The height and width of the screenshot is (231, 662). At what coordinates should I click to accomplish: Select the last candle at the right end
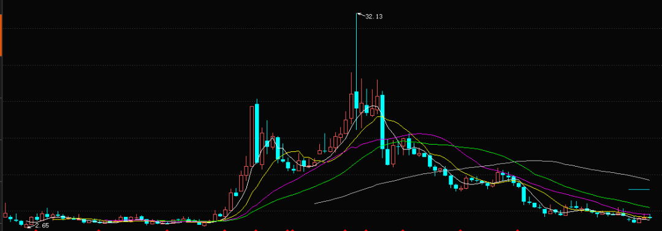click(650, 217)
